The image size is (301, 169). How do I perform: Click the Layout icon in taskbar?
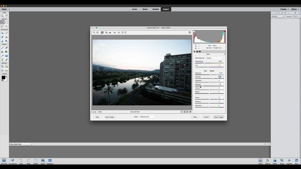pos(43,161)
